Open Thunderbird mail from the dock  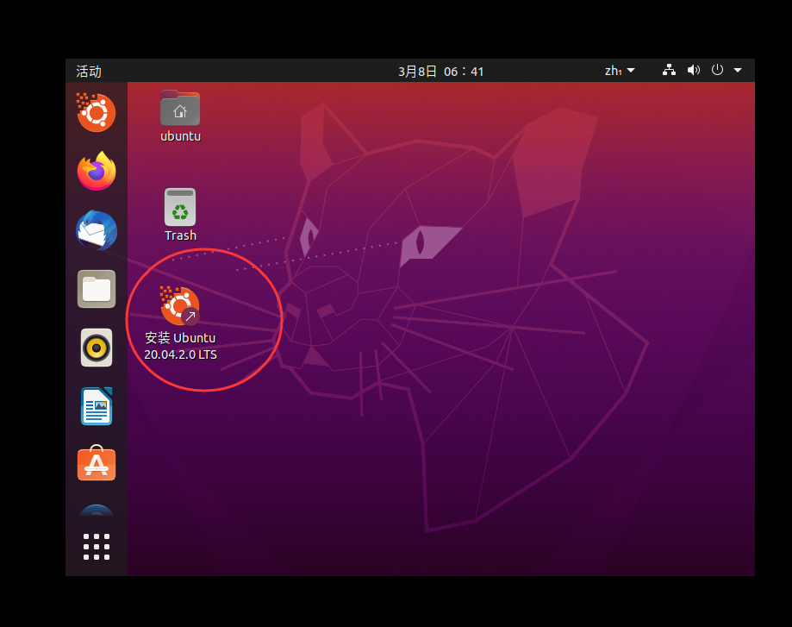point(97,230)
